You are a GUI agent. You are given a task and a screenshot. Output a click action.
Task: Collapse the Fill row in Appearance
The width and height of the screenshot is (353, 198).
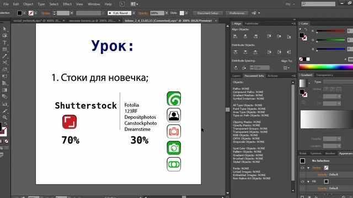[x=308, y=182]
